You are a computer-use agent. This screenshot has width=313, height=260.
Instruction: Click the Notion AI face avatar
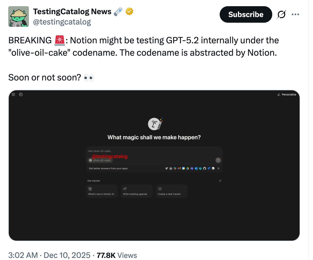click(154, 124)
